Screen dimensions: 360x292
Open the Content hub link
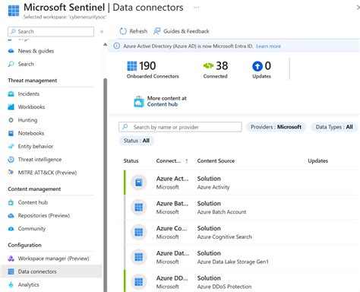coord(163,104)
